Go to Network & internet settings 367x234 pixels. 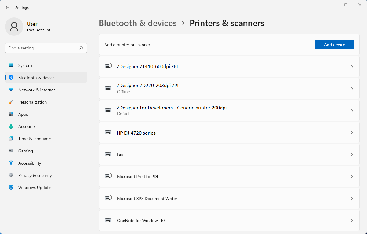click(x=46, y=90)
